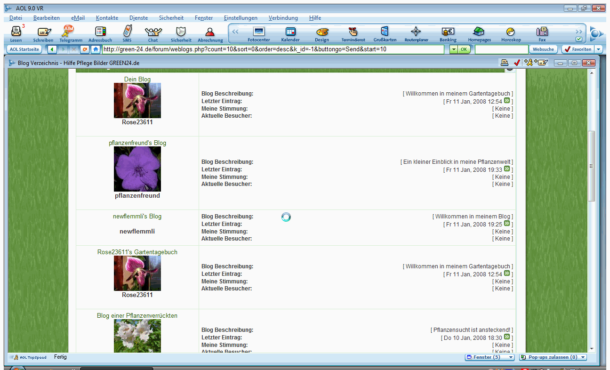Launch the Routenplaner compass icon

tap(416, 34)
